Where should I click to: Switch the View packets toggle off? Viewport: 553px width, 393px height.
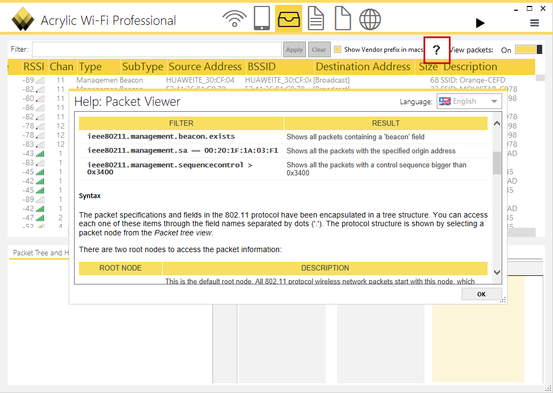(527, 49)
